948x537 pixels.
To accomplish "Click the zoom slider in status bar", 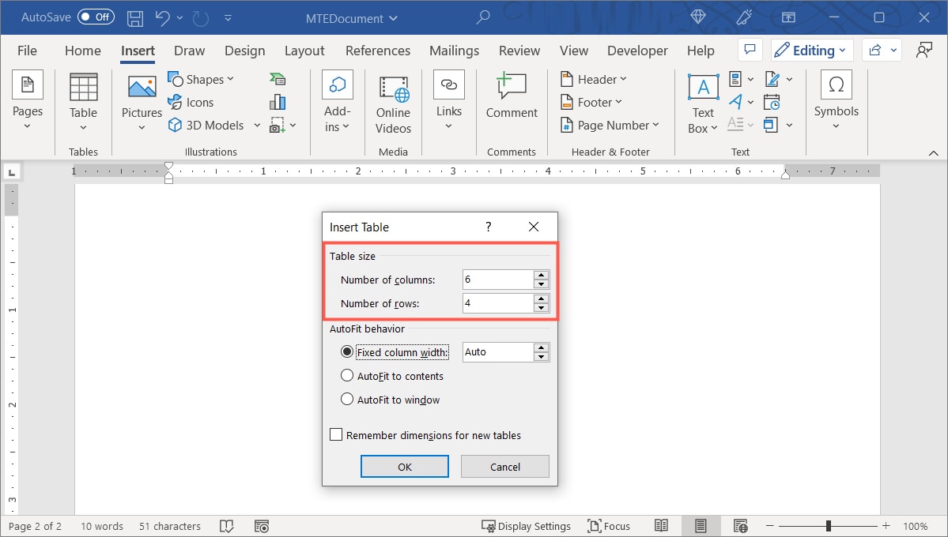I will 829,526.
